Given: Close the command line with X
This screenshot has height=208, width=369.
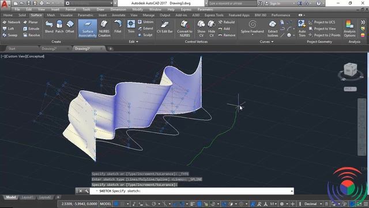Looking at the screenshot, I should pos(81,191).
